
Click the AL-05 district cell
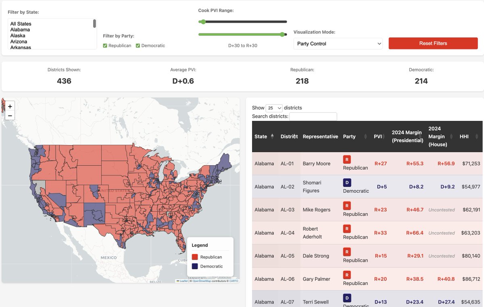point(288,256)
